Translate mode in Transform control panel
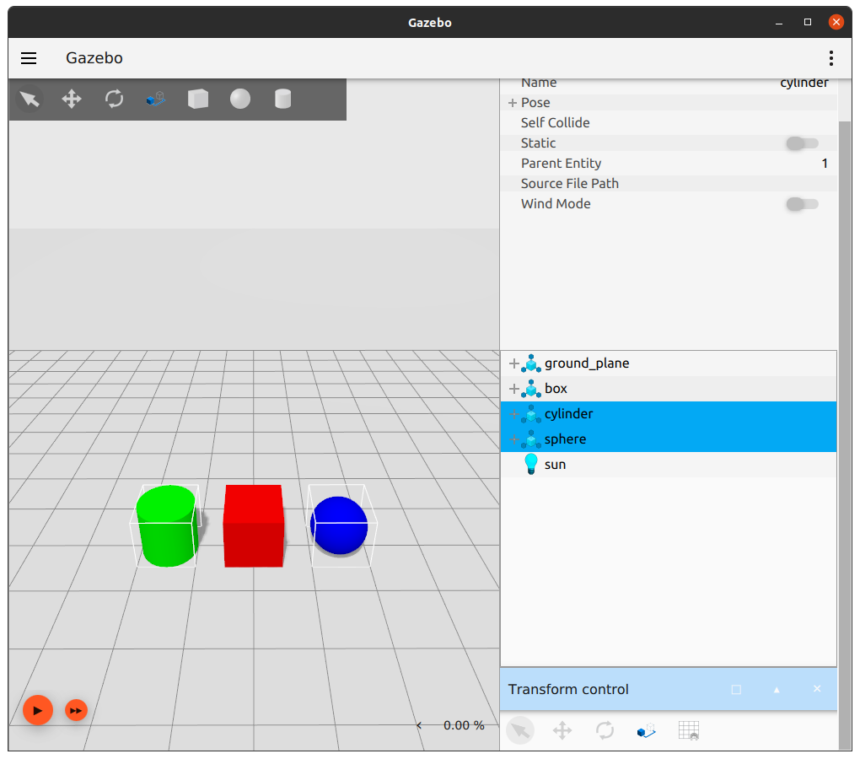 562,730
